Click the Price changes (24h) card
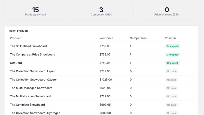This screenshot has width=204, height=115. pos(167,12)
